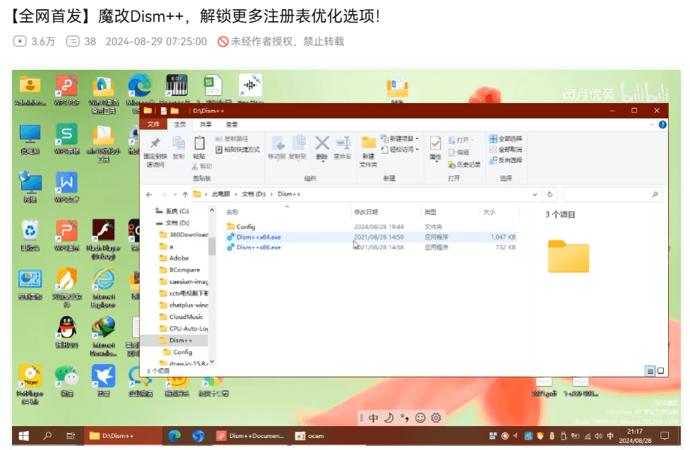Screen dimensions: 690x450
Task: Click the refresh button
Action: (549, 194)
